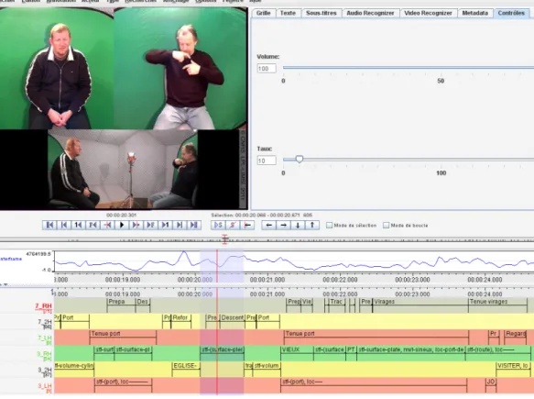Click the red crosshair marker above the timeseries

[224, 239]
